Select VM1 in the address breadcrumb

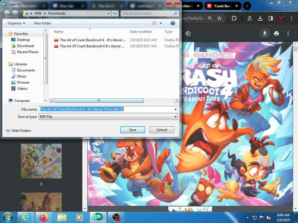pyautogui.click(x=38, y=13)
